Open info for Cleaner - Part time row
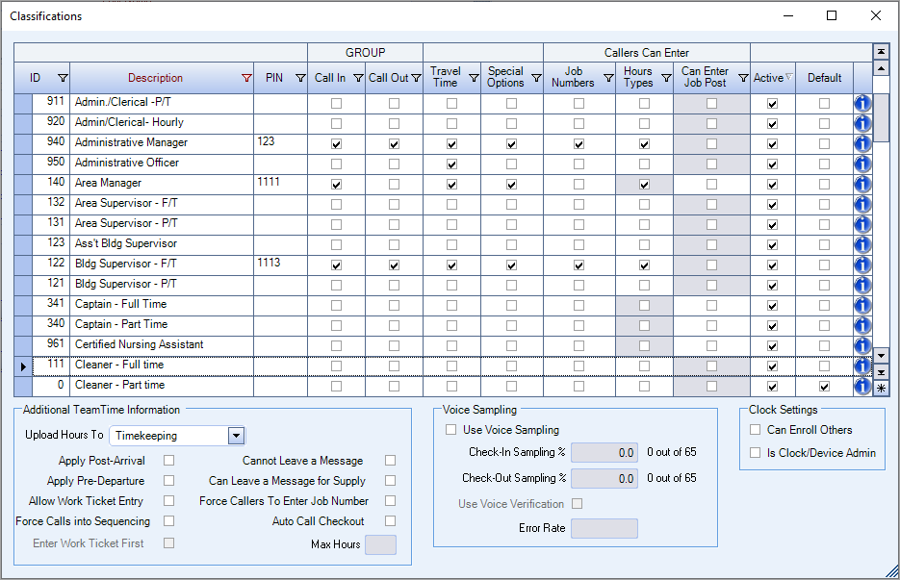Viewport: 900px width, 580px height. 862,384
